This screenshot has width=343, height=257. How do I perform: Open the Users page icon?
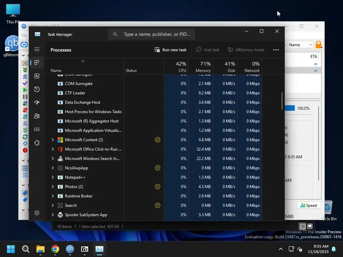click(37, 116)
